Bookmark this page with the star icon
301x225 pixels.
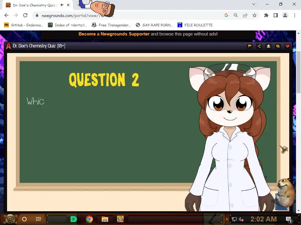tap(255, 15)
